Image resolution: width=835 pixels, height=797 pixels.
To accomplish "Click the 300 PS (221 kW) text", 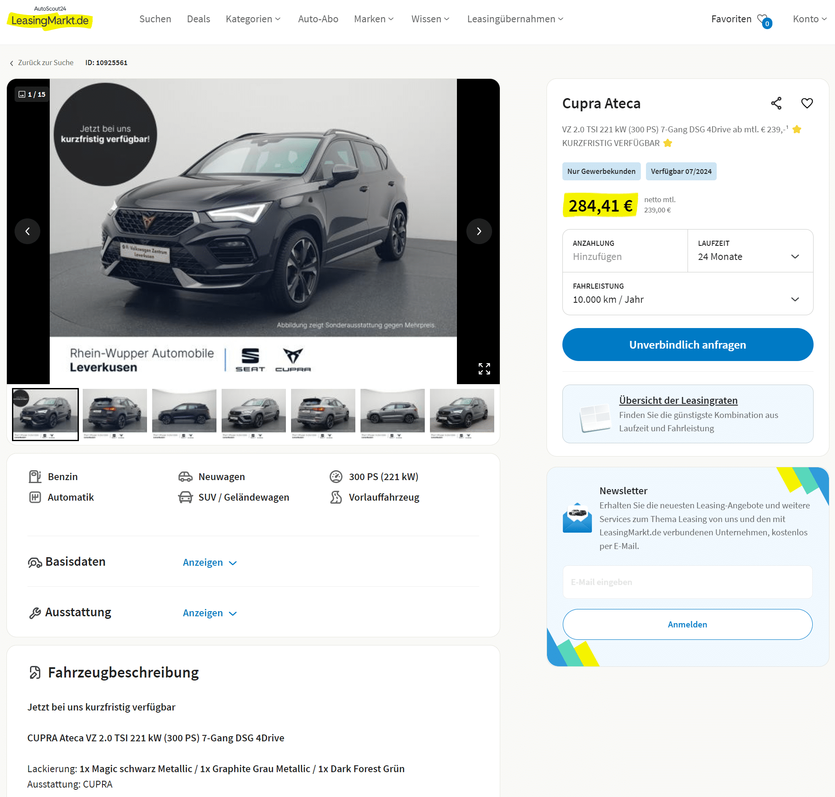I will tap(384, 477).
